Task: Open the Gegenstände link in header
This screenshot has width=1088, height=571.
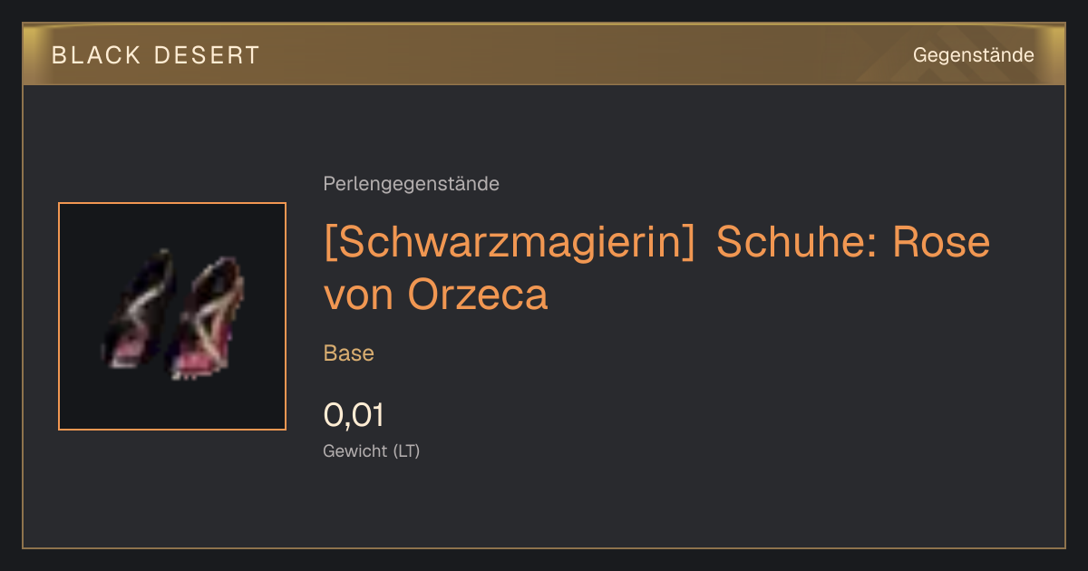Action: click(x=973, y=55)
